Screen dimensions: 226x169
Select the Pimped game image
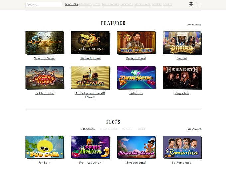tap(182, 43)
